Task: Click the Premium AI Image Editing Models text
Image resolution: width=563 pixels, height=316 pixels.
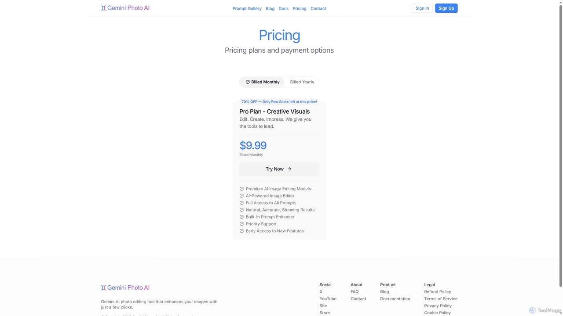Action: click(278, 189)
